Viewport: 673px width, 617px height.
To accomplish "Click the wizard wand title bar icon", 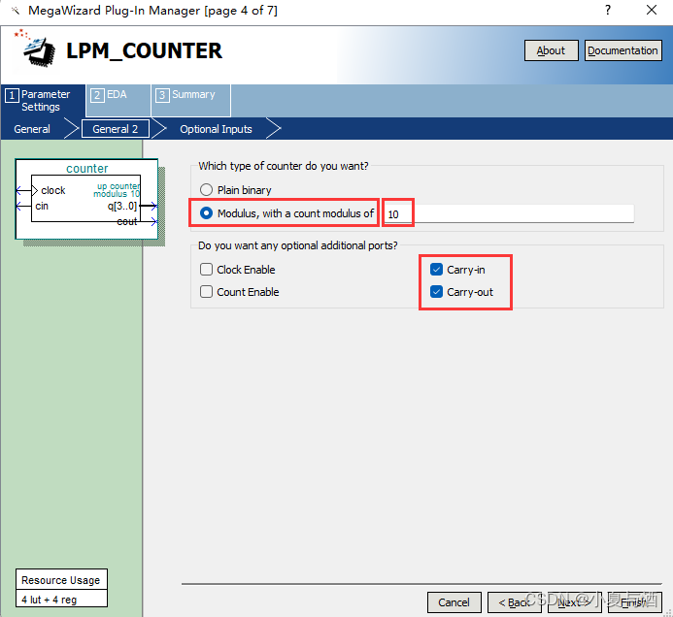I will [16, 11].
